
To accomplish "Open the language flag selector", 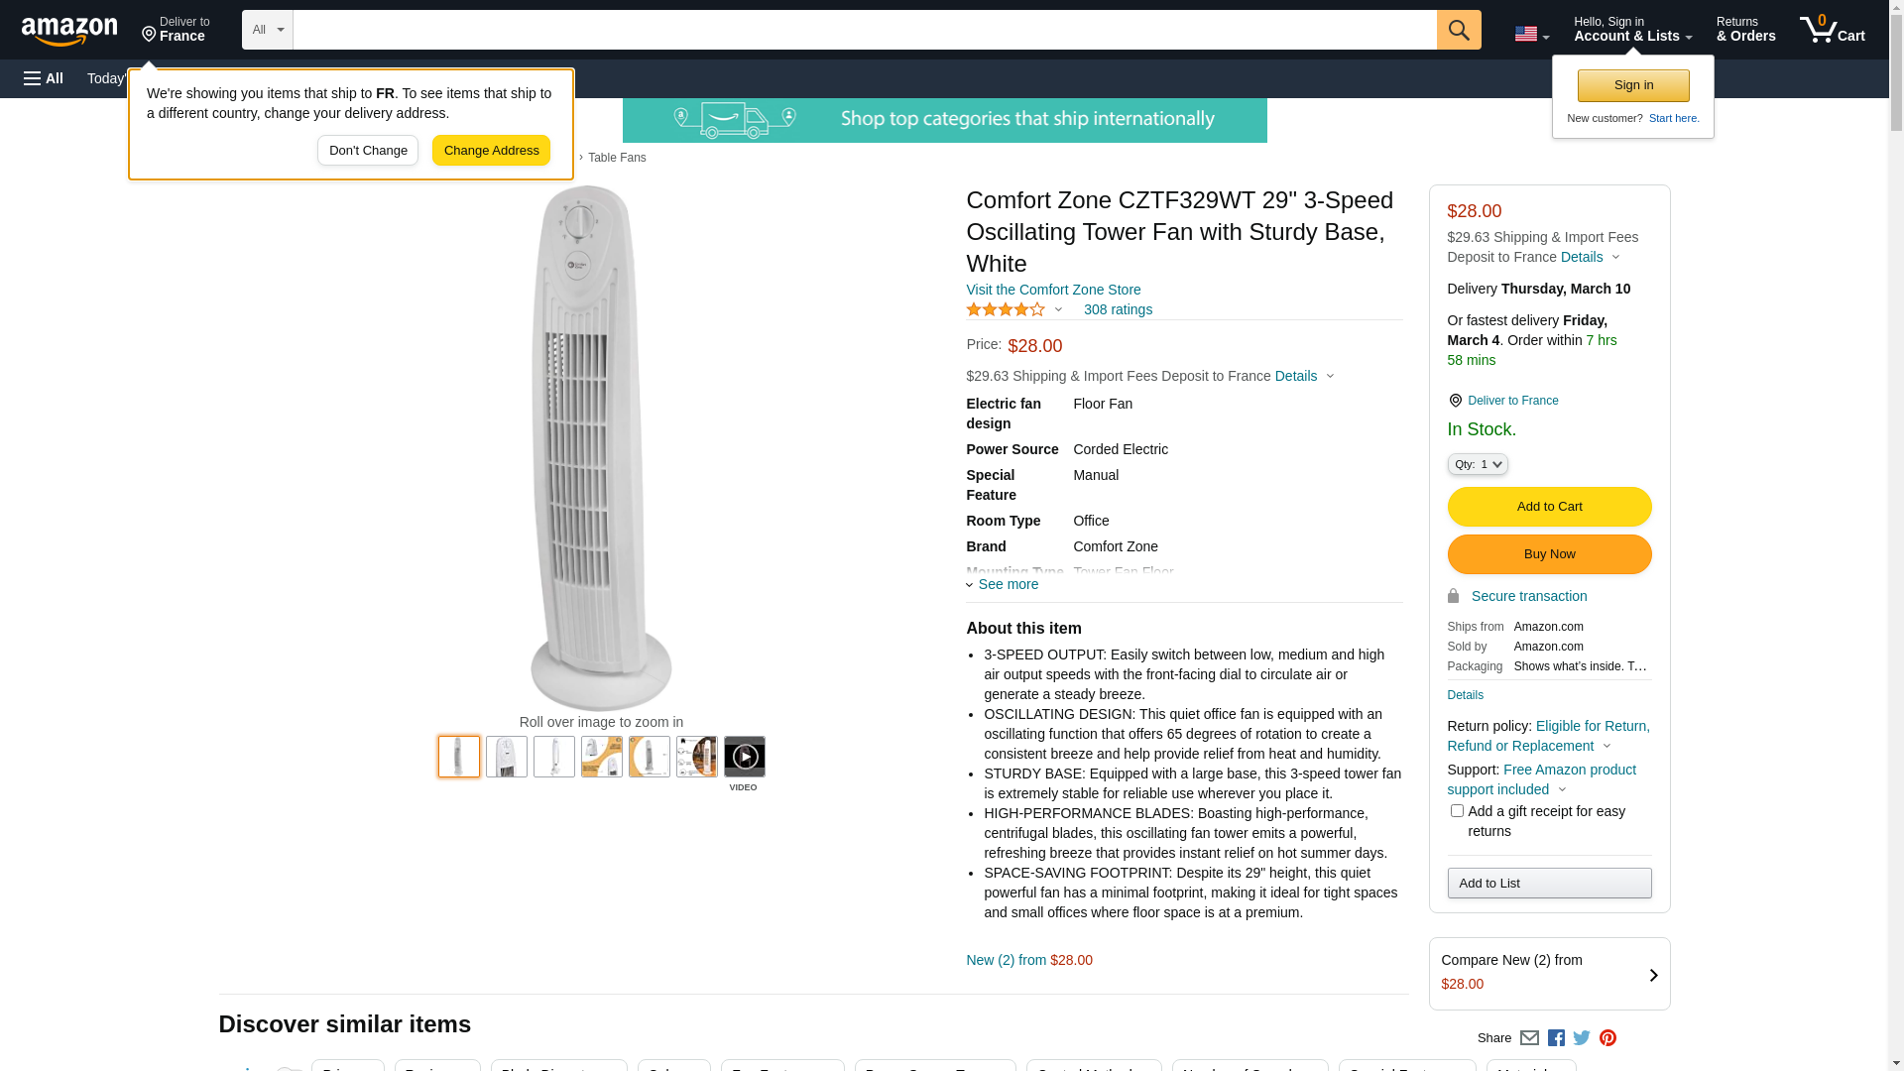I will coord(1531,34).
